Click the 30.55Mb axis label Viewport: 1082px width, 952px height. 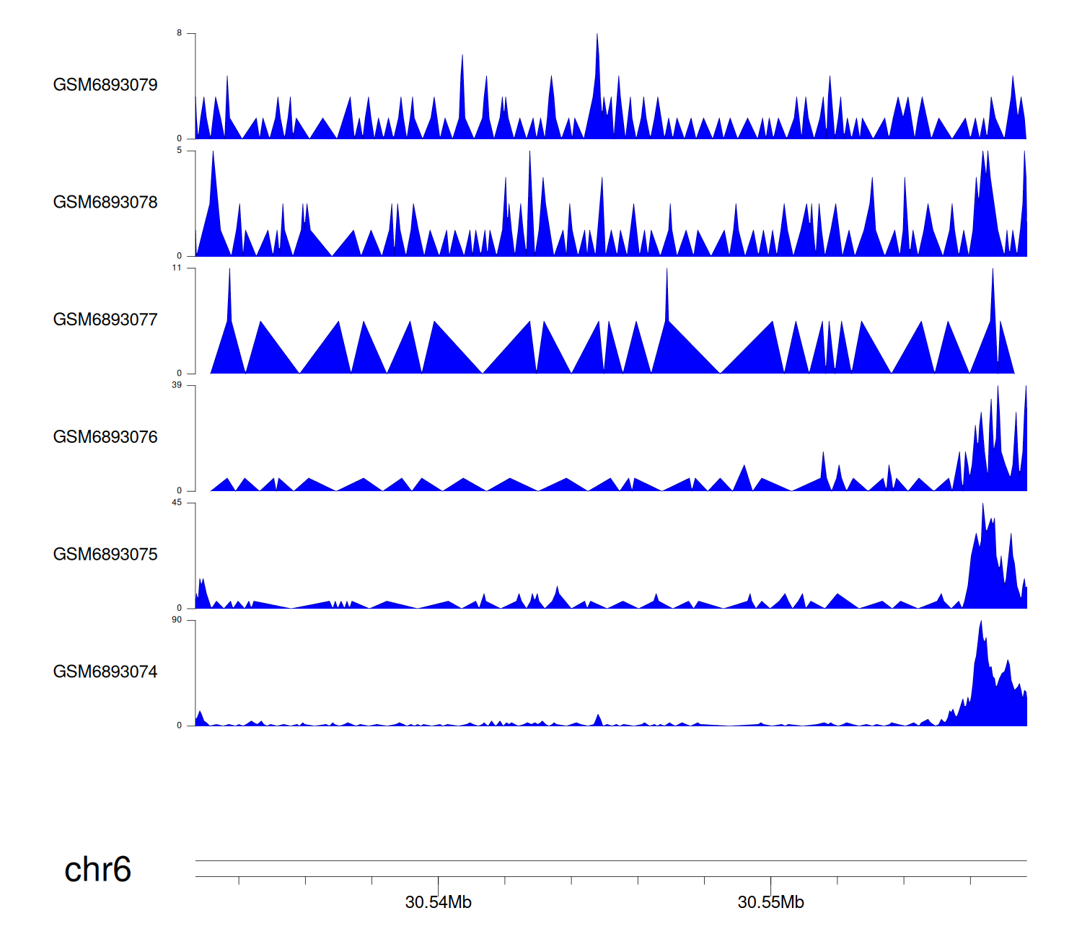(770, 903)
